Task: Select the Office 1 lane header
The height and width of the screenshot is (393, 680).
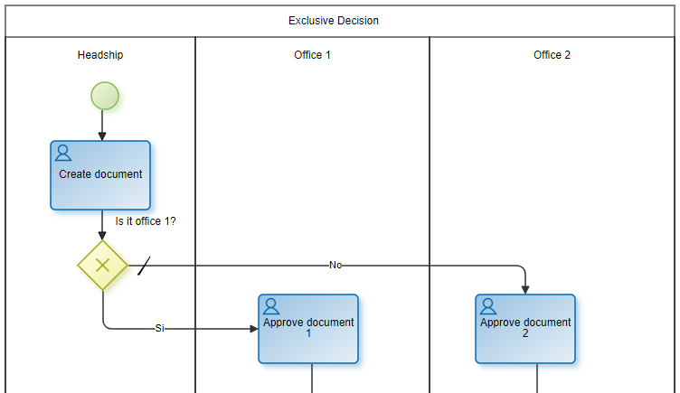Action: 312,55
